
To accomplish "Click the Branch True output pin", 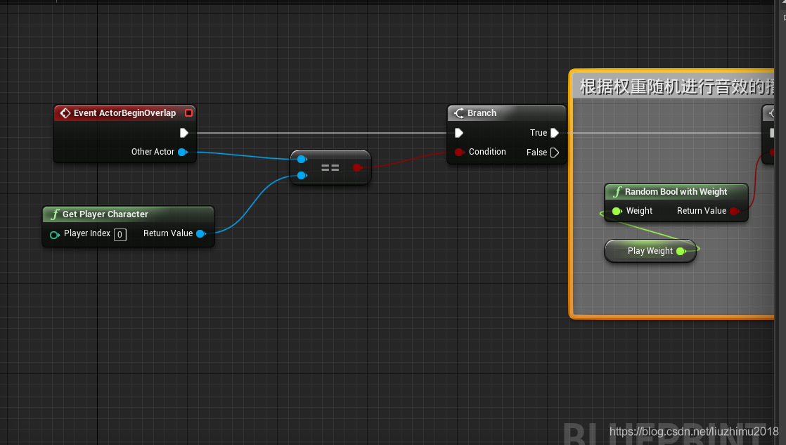I will pos(555,133).
